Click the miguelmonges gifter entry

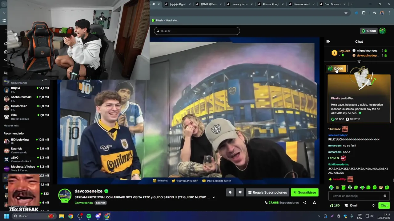click(x=369, y=51)
